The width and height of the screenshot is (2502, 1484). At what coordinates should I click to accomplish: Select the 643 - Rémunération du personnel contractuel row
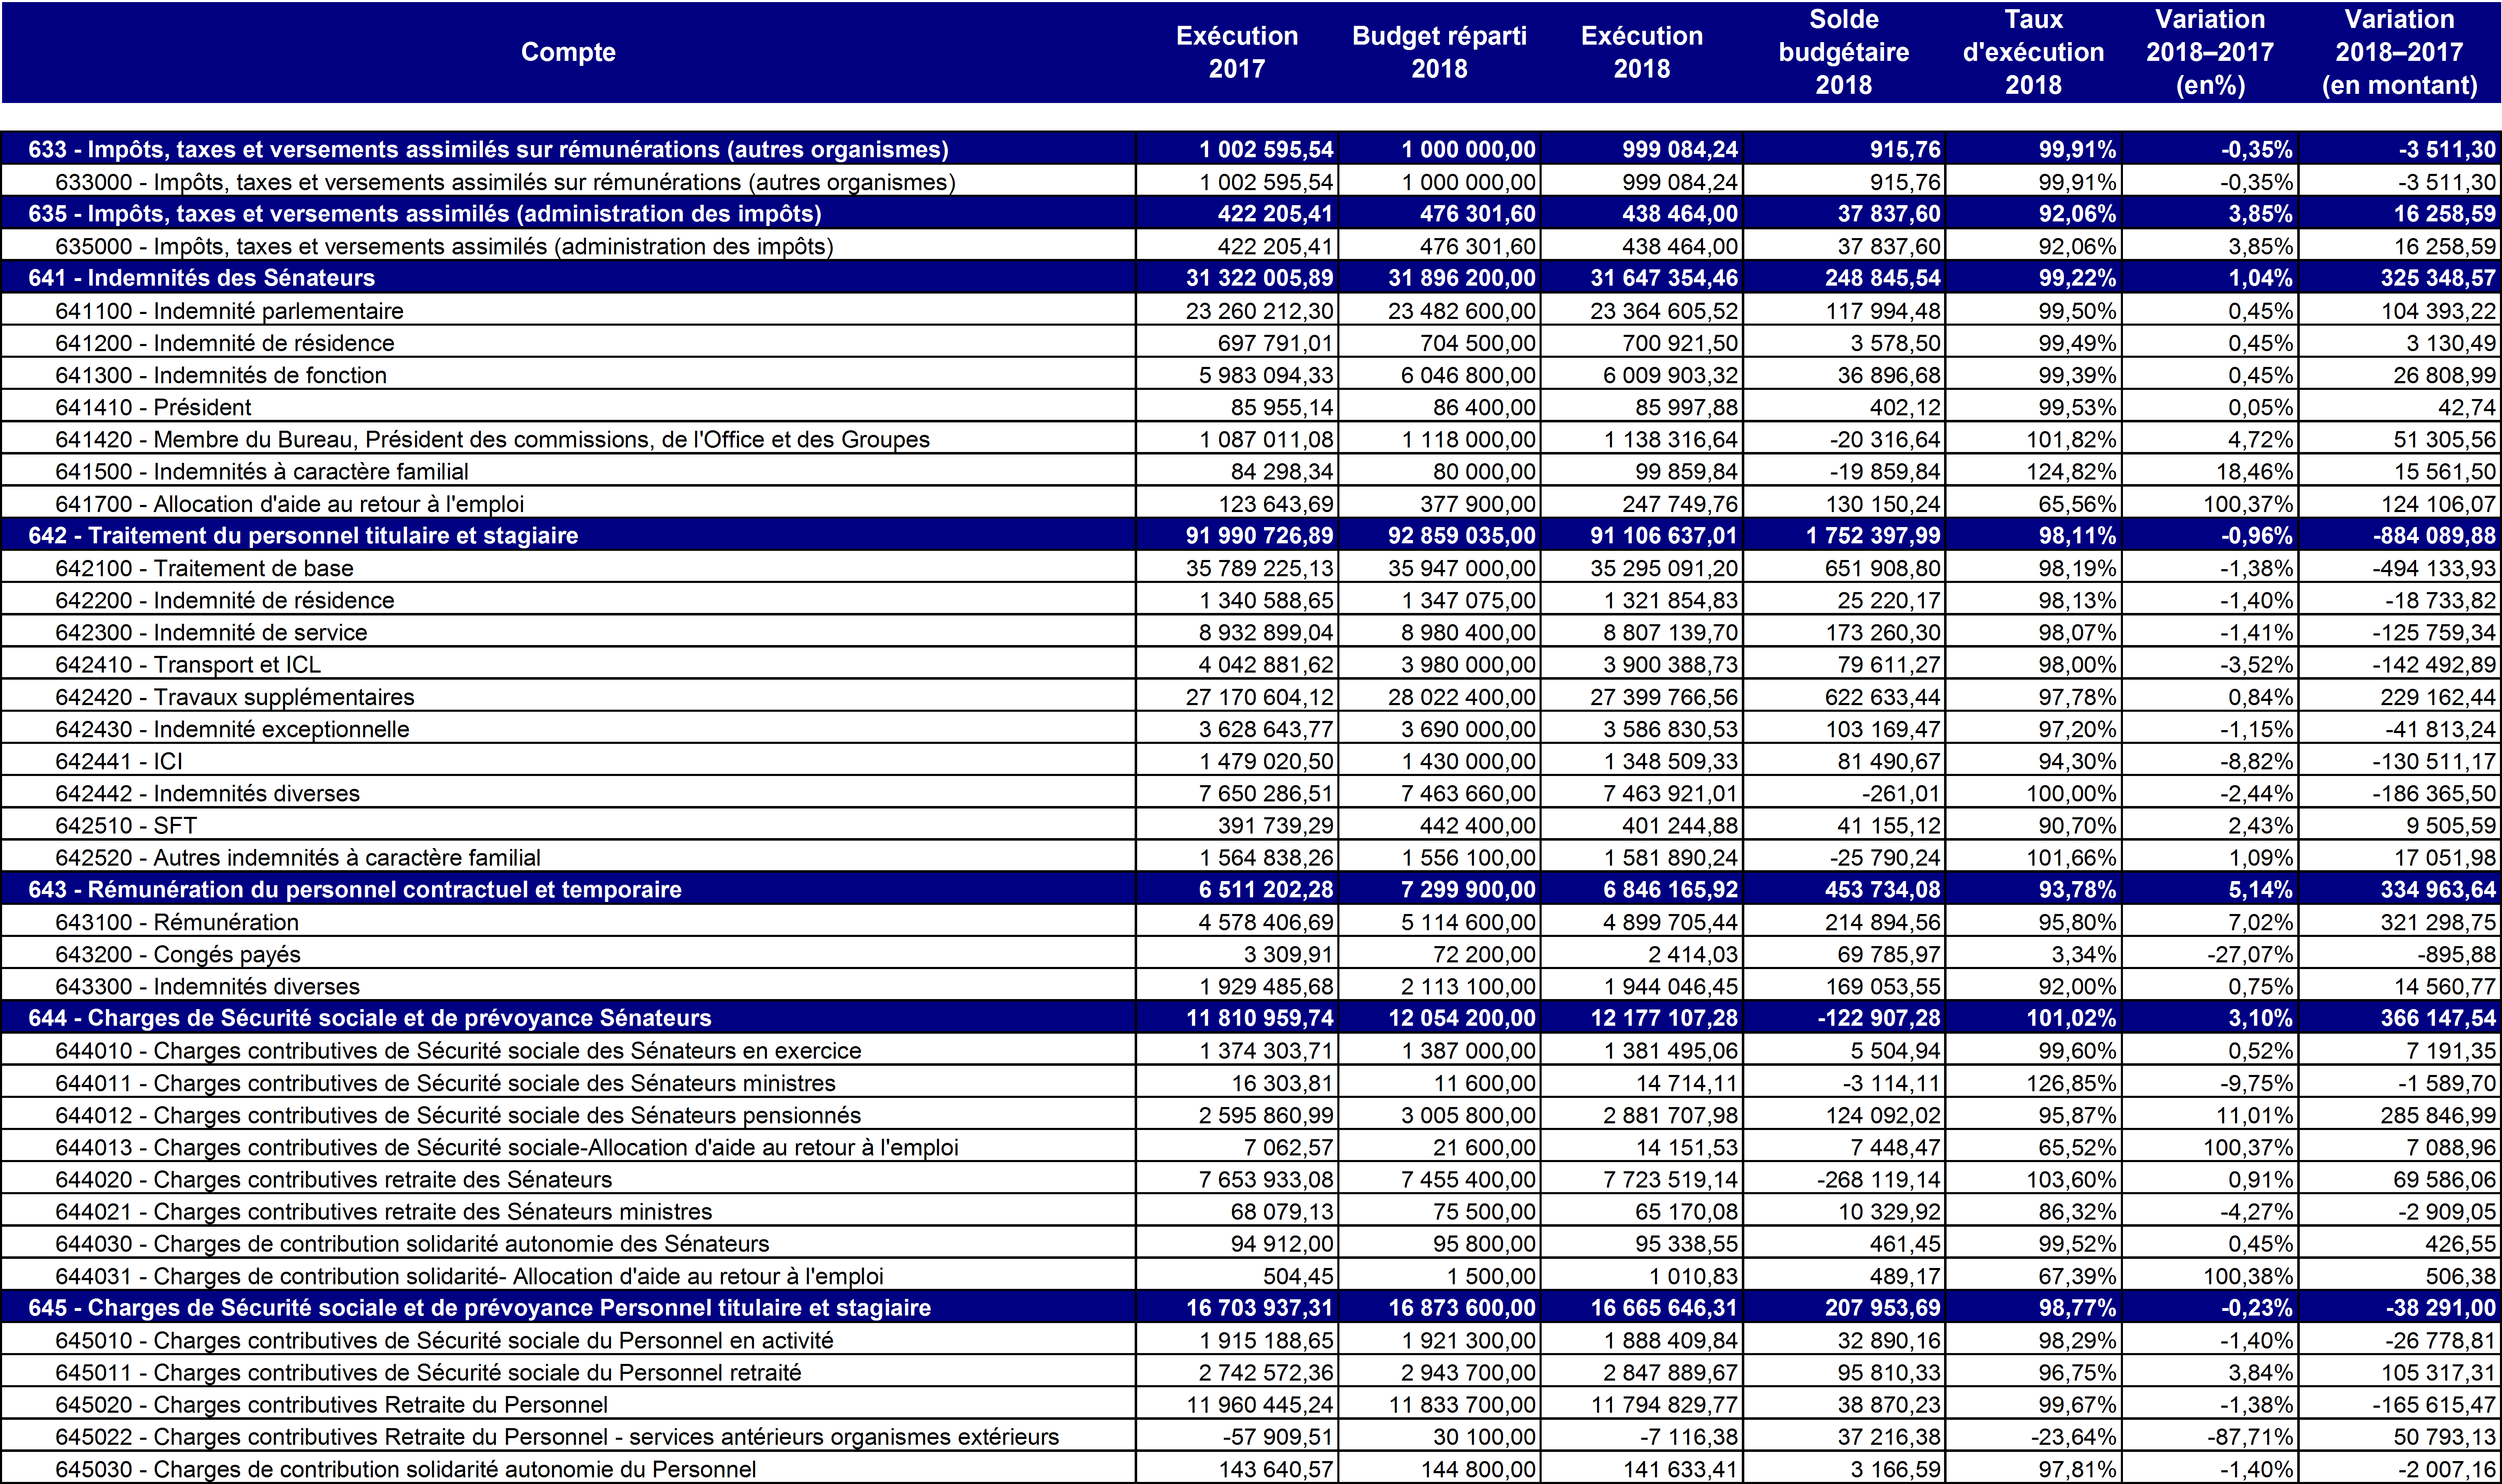(355, 890)
